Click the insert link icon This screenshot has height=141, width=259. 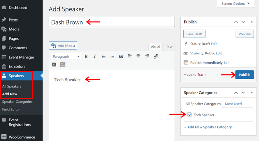(156, 56)
